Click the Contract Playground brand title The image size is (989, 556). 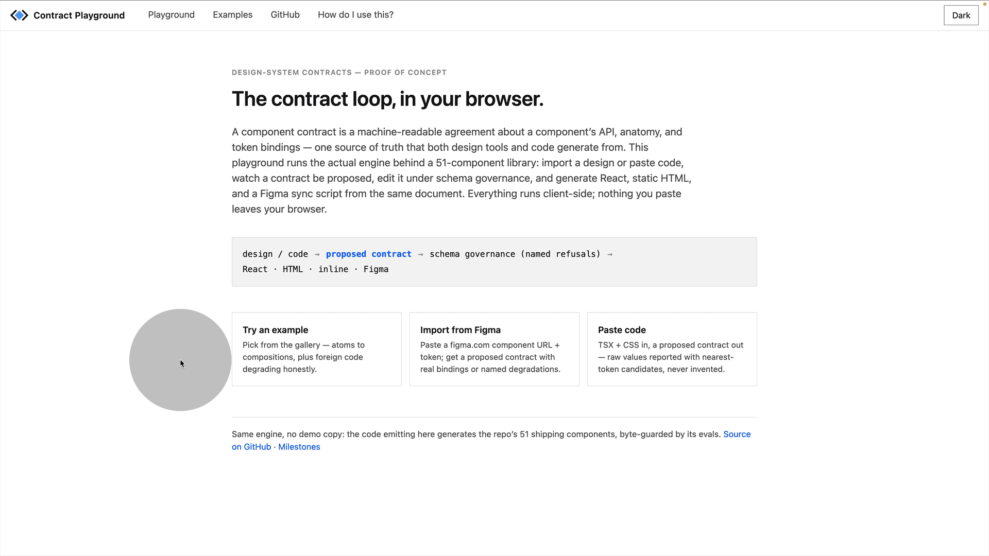[x=79, y=15]
